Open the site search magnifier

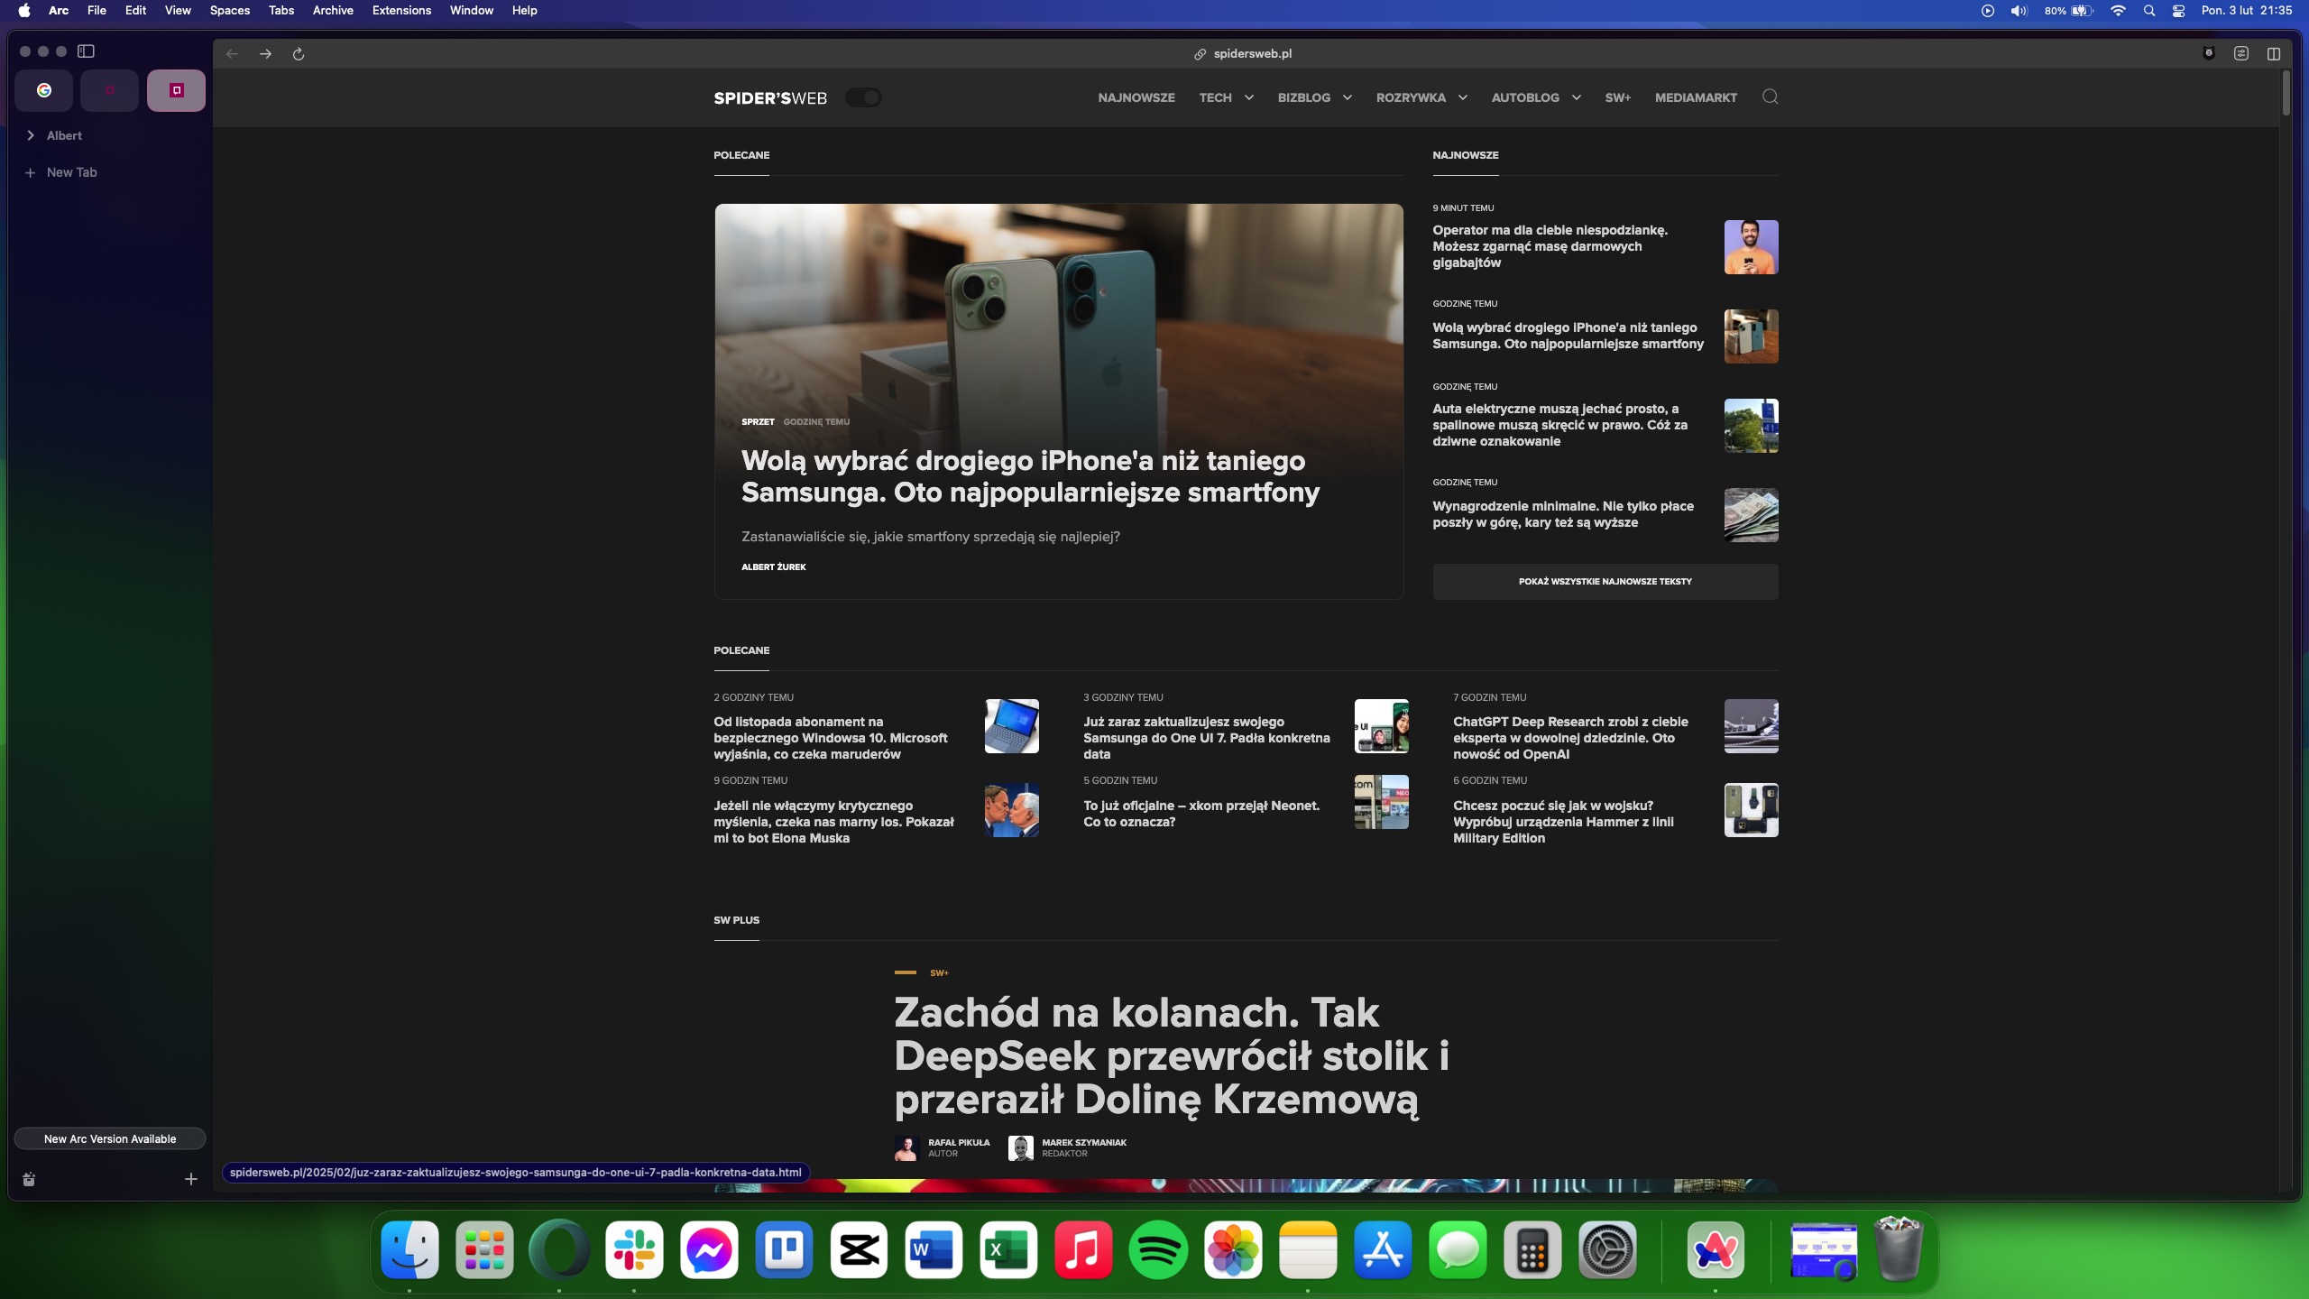click(1770, 97)
